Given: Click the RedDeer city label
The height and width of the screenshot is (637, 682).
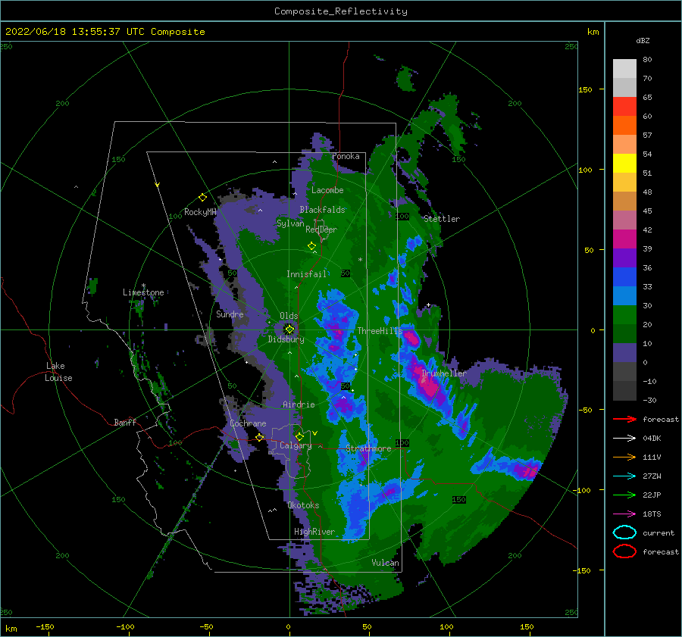Looking at the screenshot, I should [x=321, y=230].
